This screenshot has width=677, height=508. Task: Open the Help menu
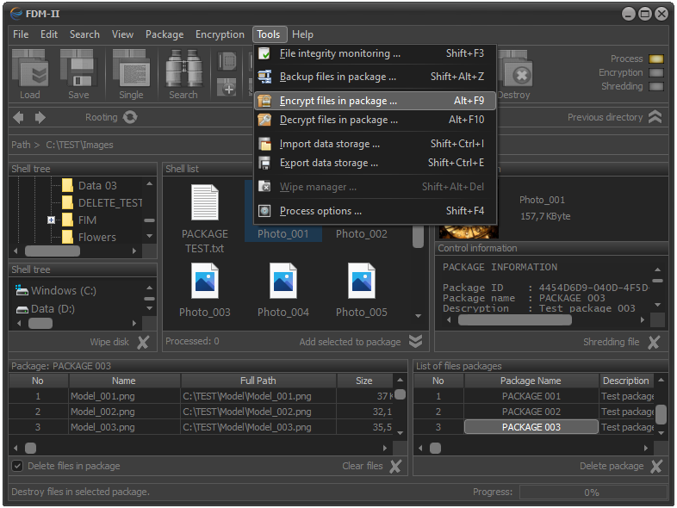tap(302, 34)
